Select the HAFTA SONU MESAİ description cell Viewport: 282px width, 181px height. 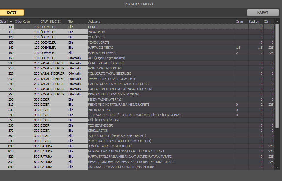click(x=161, y=53)
